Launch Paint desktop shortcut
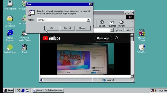167x93 pixels. click(24, 49)
